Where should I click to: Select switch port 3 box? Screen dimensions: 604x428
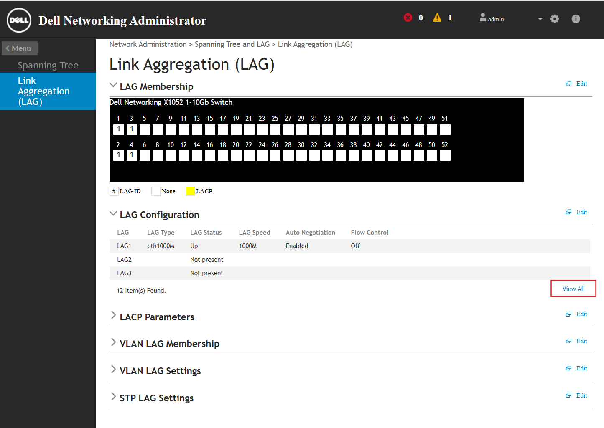click(x=132, y=129)
